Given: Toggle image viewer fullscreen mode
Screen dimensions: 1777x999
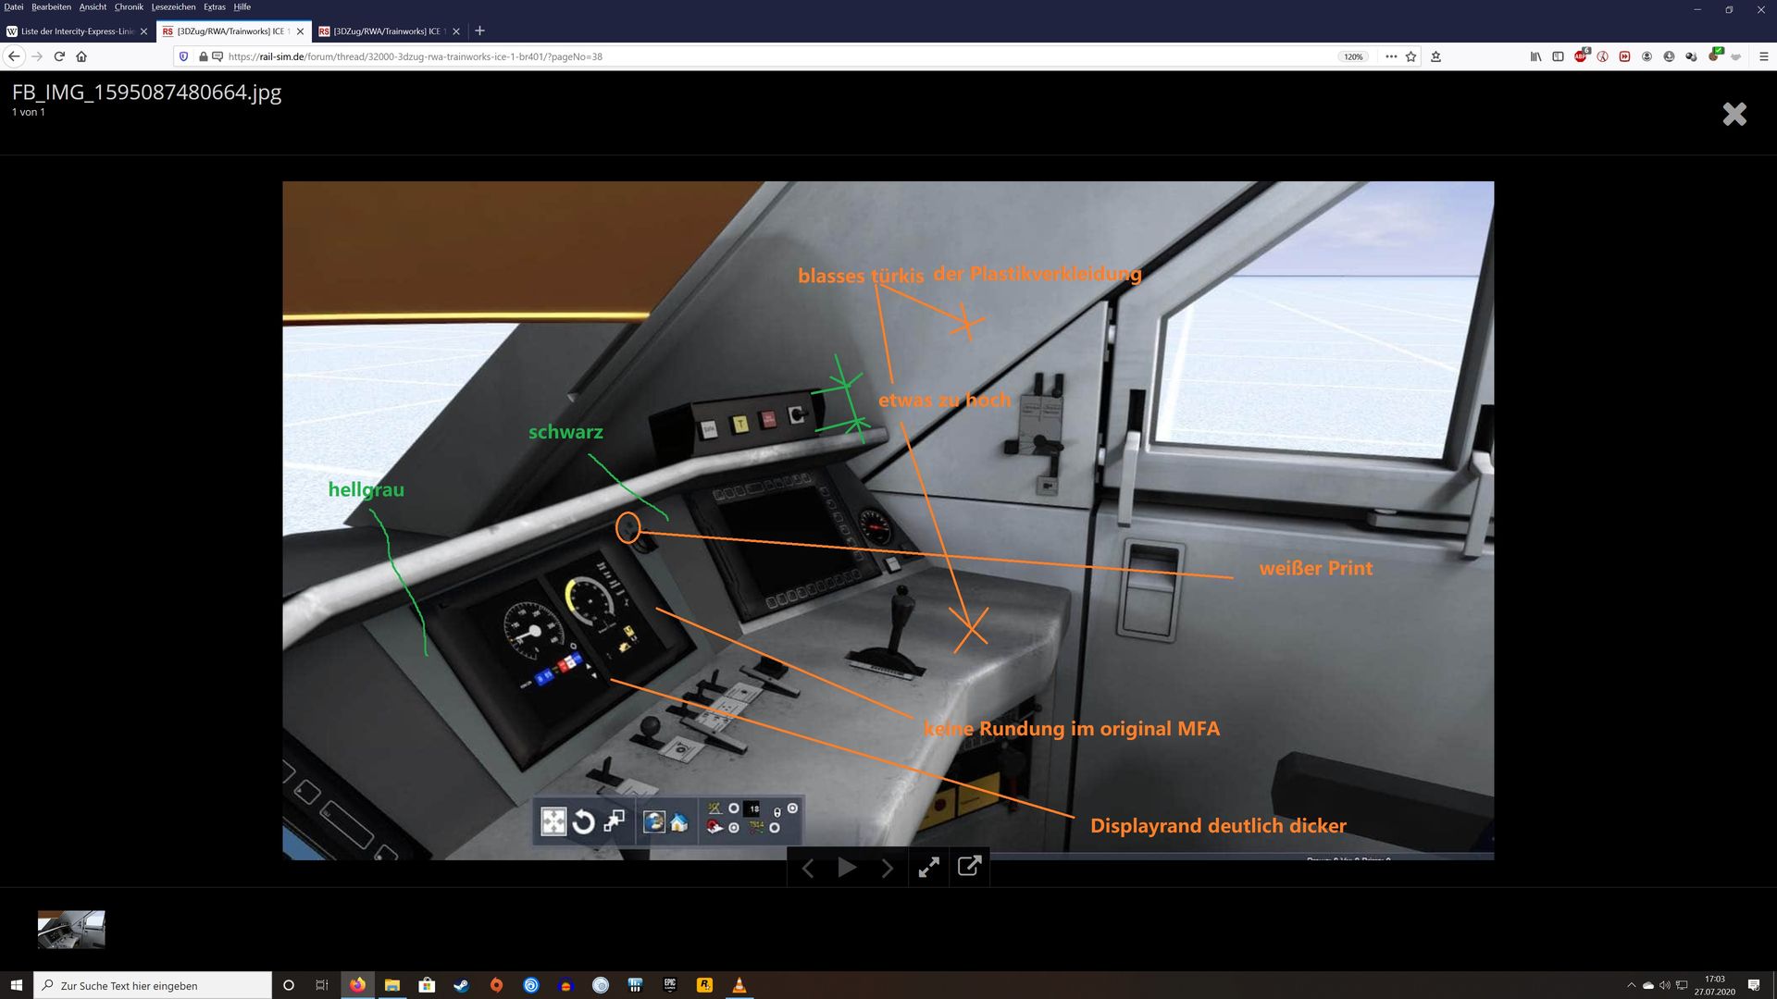Looking at the screenshot, I should click(928, 868).
